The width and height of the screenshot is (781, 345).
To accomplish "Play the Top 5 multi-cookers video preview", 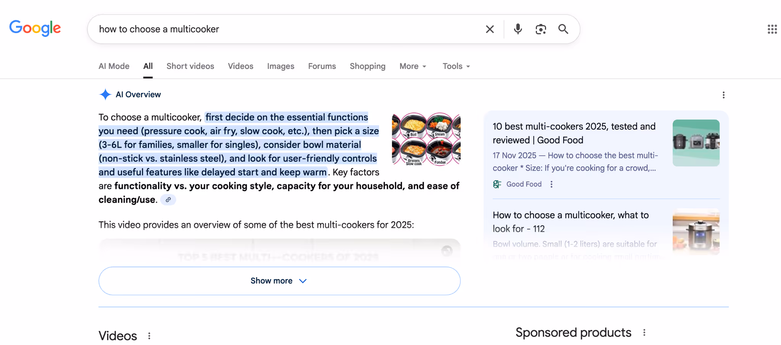I will click(279, 251).
